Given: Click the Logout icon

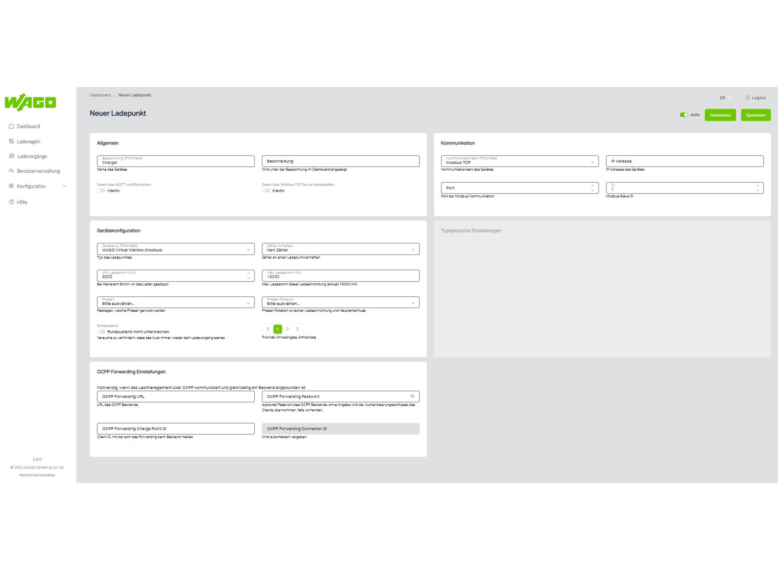Looking at the screenshot, I should (747, 98).
